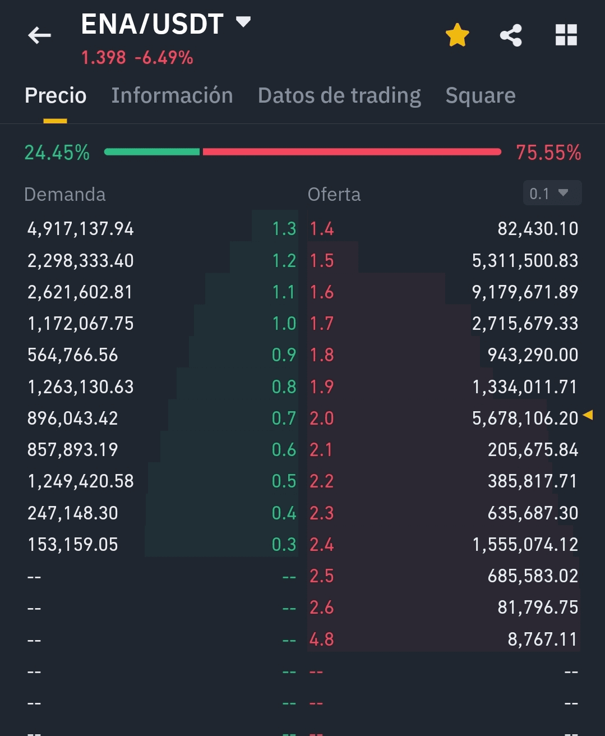Open the four-square grid menu icon

pyautogui.click(x=566, y=35)
